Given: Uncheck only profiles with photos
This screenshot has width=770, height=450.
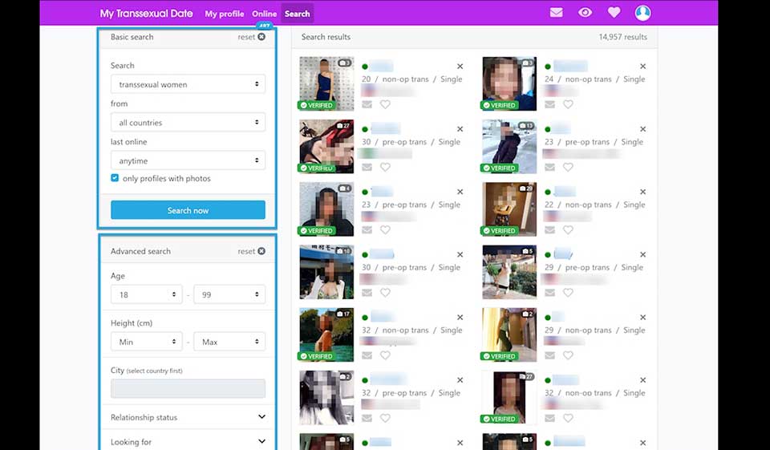Looking at the screenshot, I should click(x=115, y=178).
